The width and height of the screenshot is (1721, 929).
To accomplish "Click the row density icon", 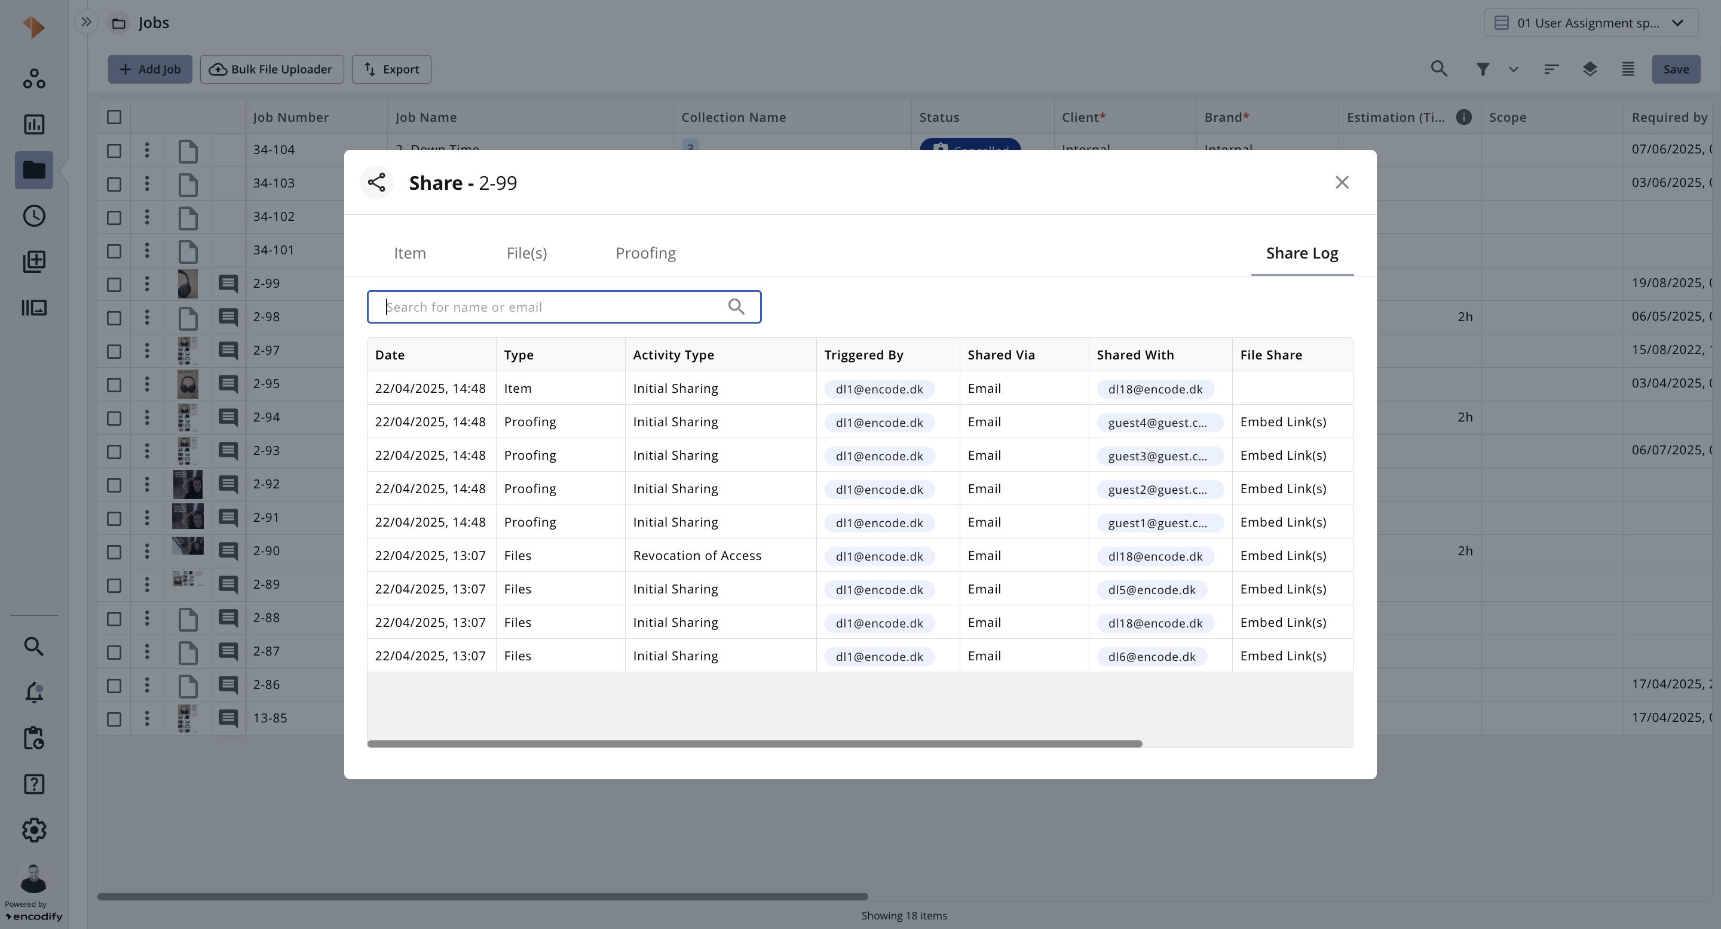I will pos(1628,69).
